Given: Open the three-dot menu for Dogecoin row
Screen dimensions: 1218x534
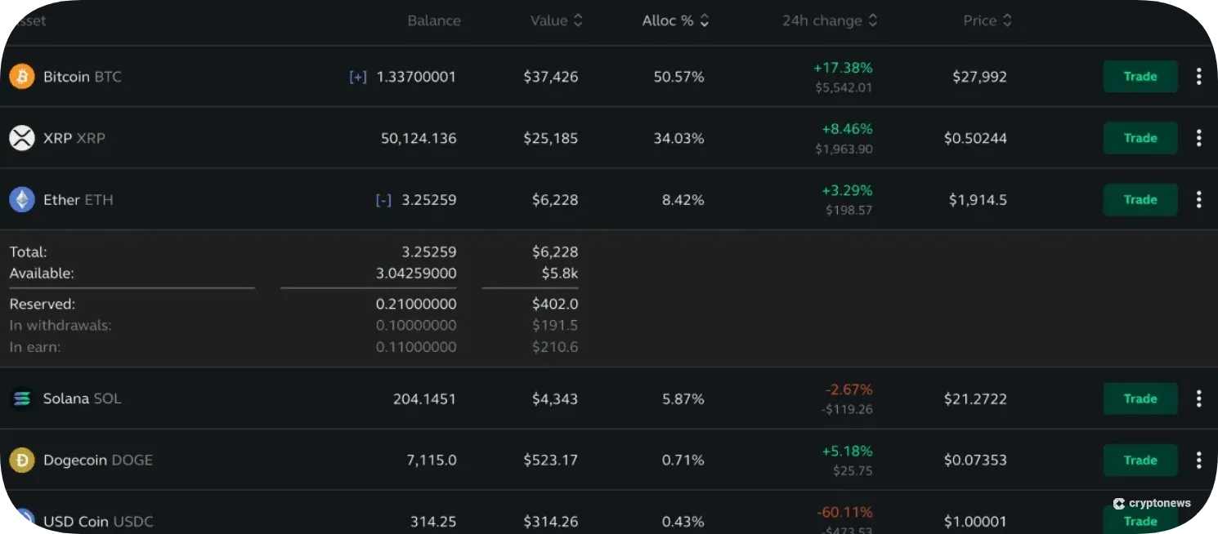Looking at the screenshot, I should click(1199, 460).
